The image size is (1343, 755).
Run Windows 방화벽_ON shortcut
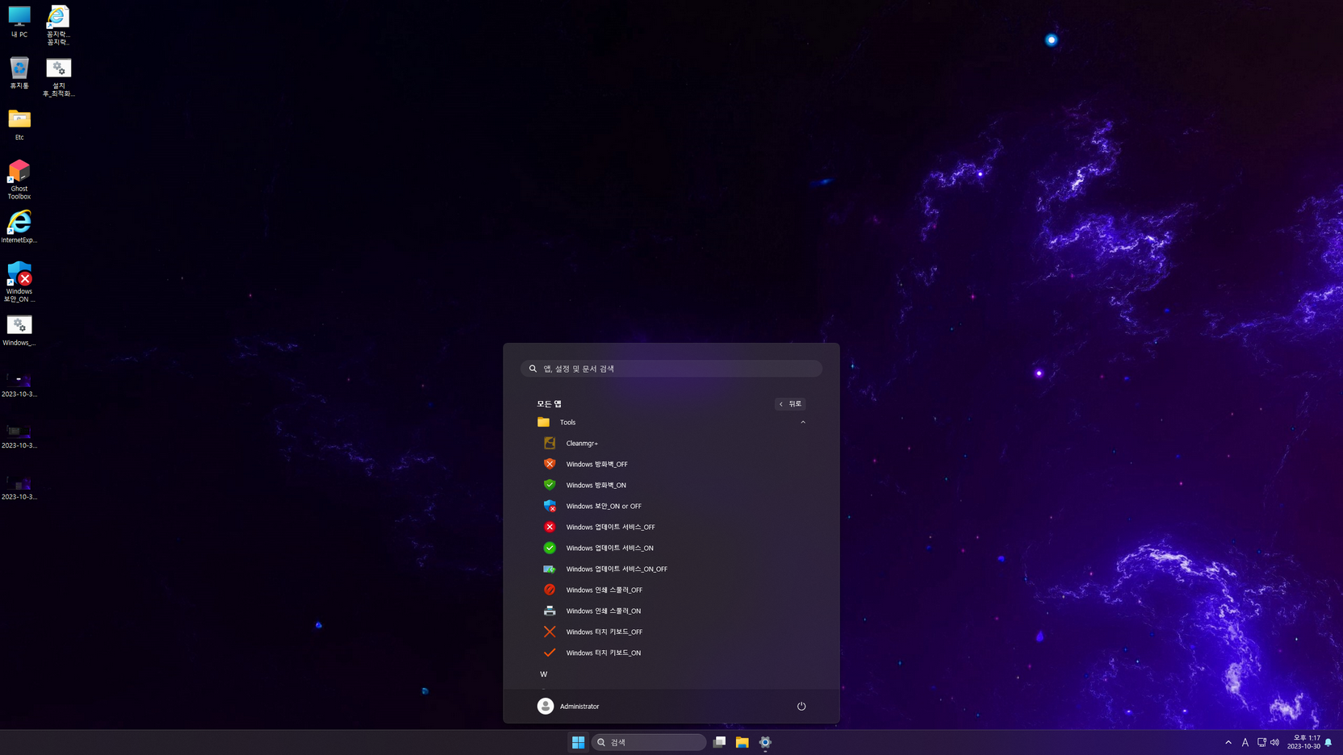pos(671,485)
